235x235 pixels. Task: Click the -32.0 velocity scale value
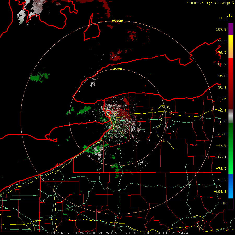point(221,134)
